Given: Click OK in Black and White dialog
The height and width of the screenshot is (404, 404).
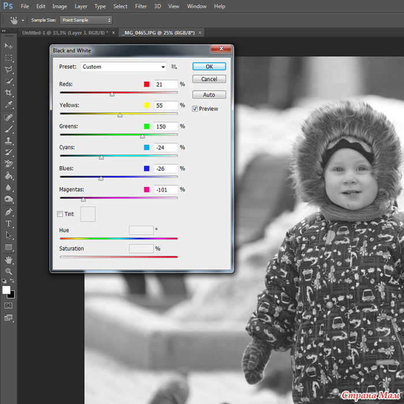Looking at the screenshot, I should pyautogui.click(x=209, y=66).
